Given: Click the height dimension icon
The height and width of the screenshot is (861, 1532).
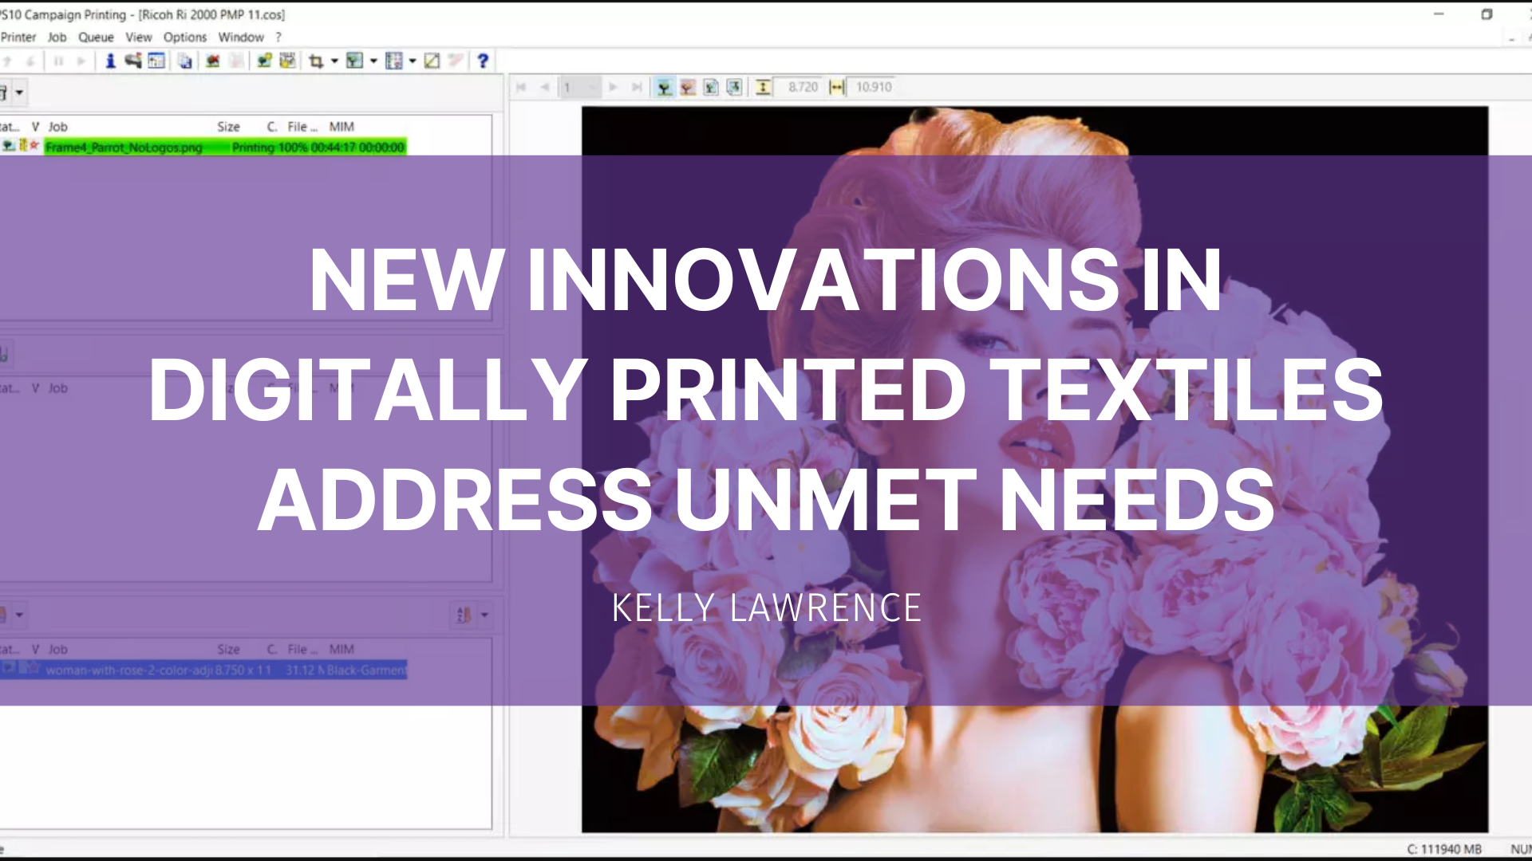Looking at the screenshot, I should pos(764,87).
